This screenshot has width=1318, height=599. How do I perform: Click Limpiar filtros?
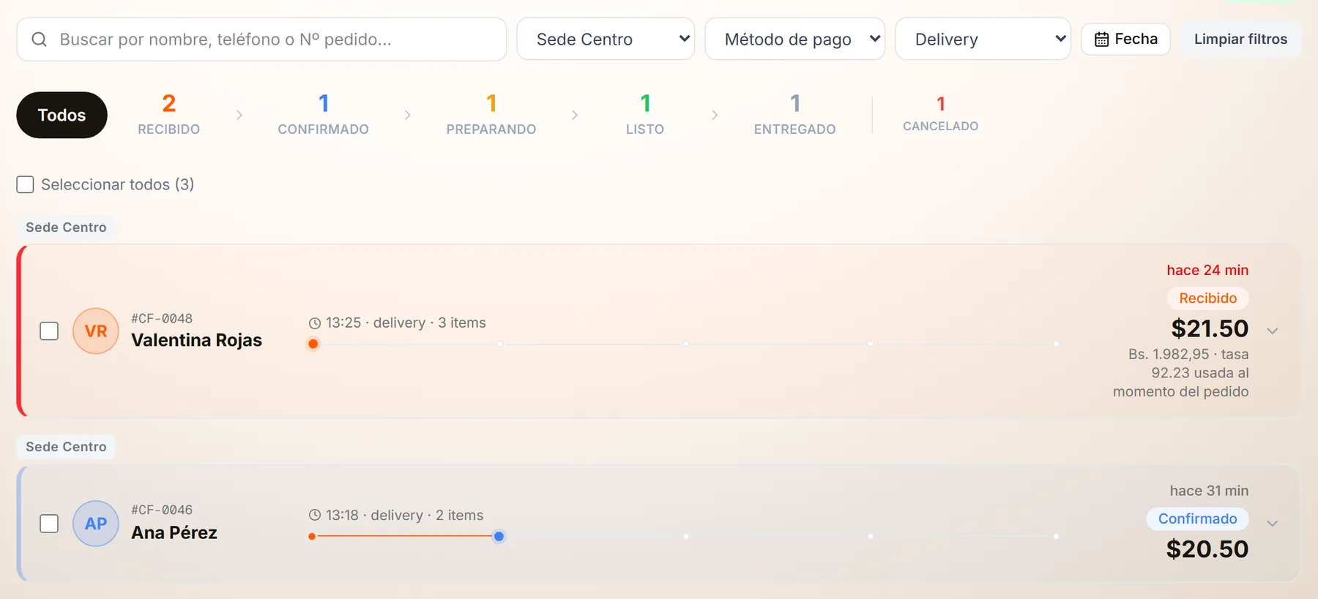[x=1240, y=39]
